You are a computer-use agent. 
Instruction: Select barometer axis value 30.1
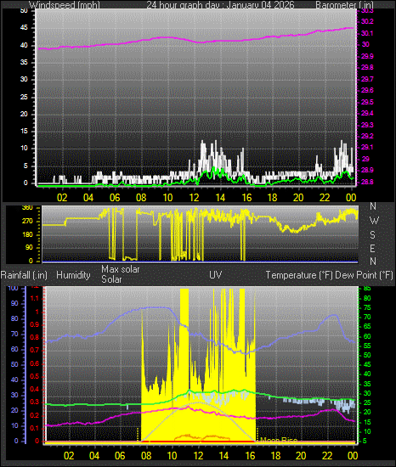(367, 33)
